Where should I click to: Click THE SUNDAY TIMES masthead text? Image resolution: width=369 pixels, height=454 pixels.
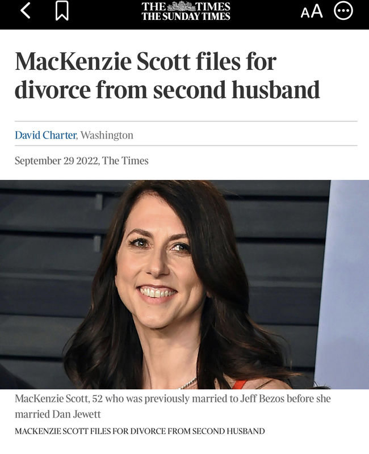tap(186, 16)
